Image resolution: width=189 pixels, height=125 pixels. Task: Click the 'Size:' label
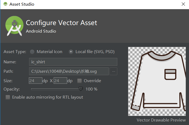click(x=8, y=81)
